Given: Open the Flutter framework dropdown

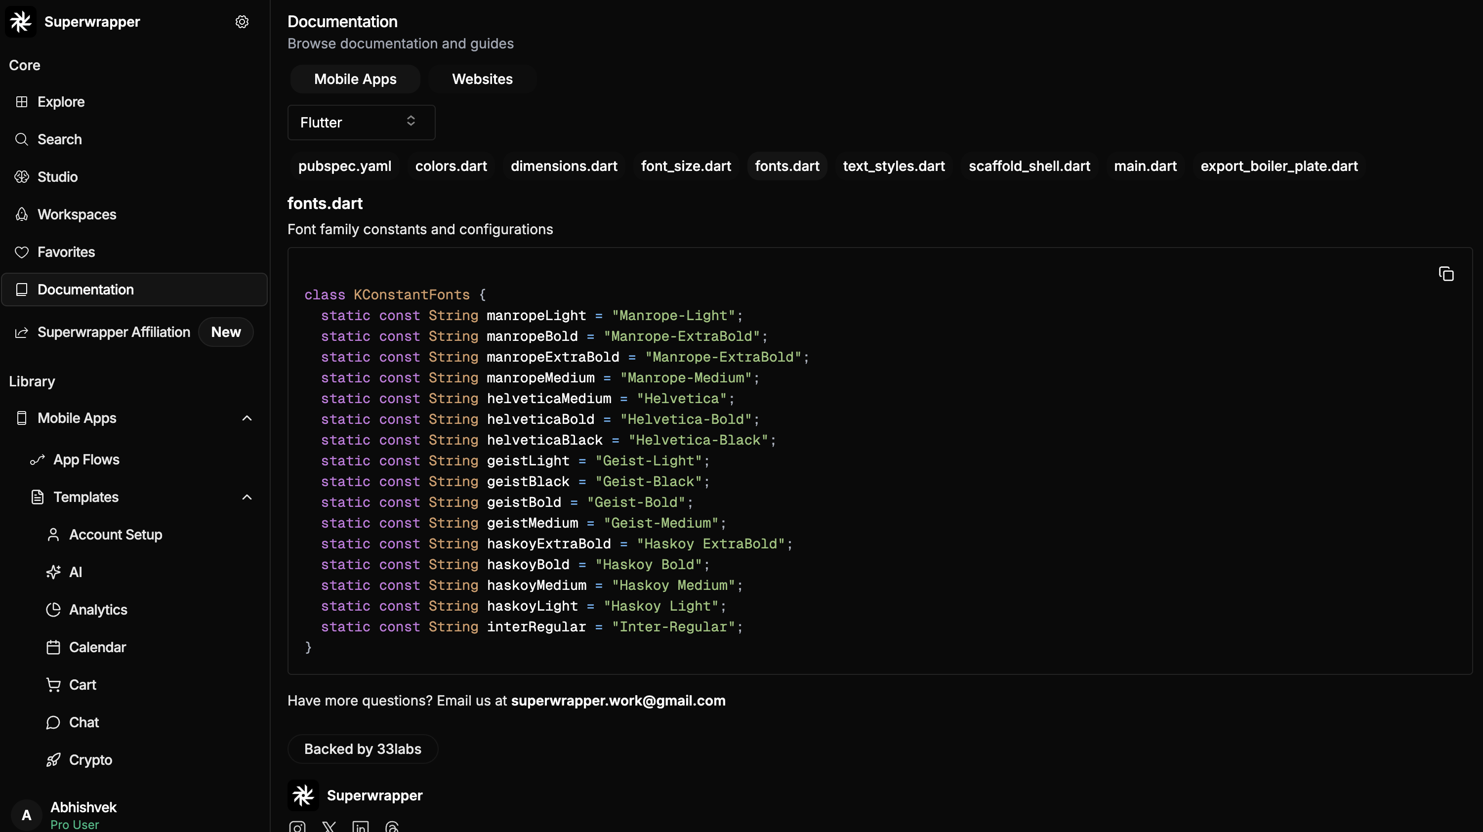Looking at the screenshot, I should [x=361, y=122].
